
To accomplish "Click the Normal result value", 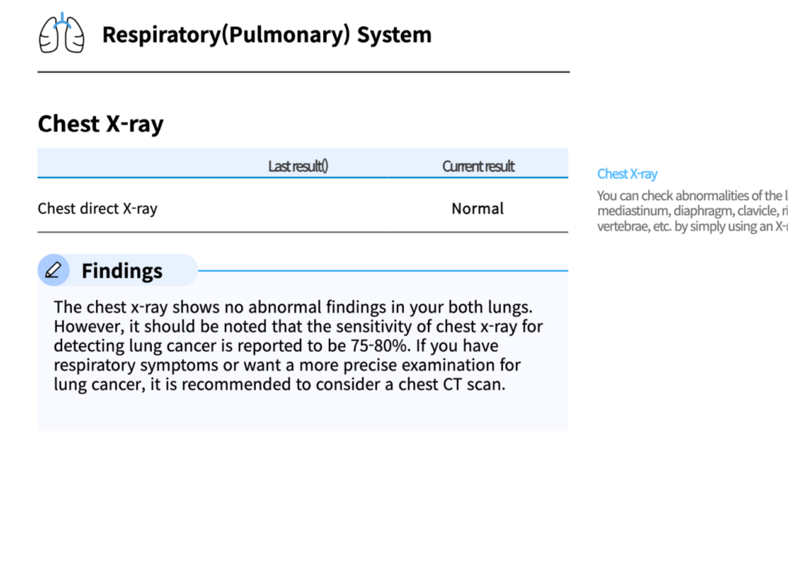I will (477, 208).
